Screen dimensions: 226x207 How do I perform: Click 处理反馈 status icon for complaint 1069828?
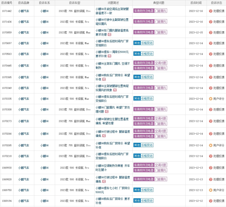point(211,179)
